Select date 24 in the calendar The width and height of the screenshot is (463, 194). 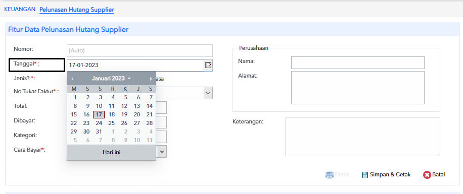tap(99, 123)
